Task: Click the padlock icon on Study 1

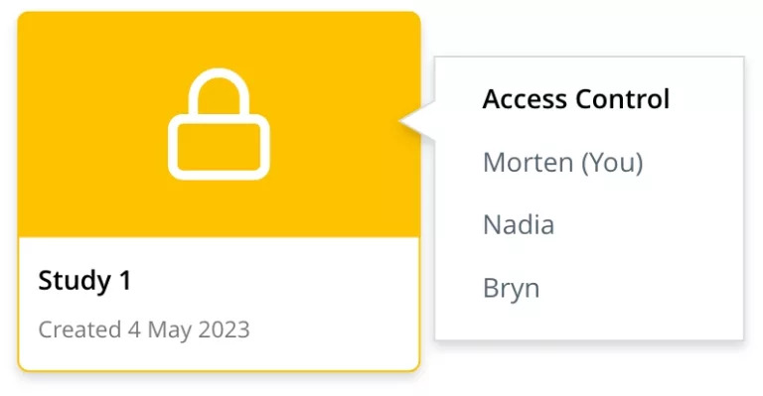Action: click(219, 124)
